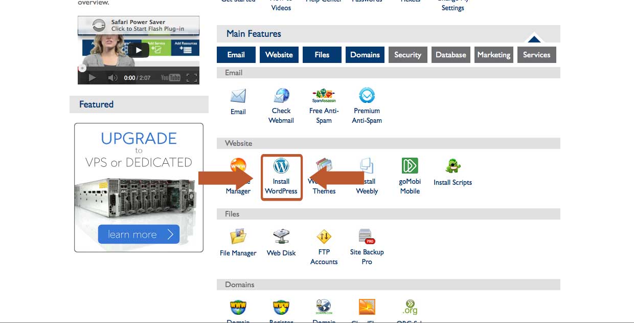Open File Manager icon
This screenshot has width=634, height=323.
(238, 236)
